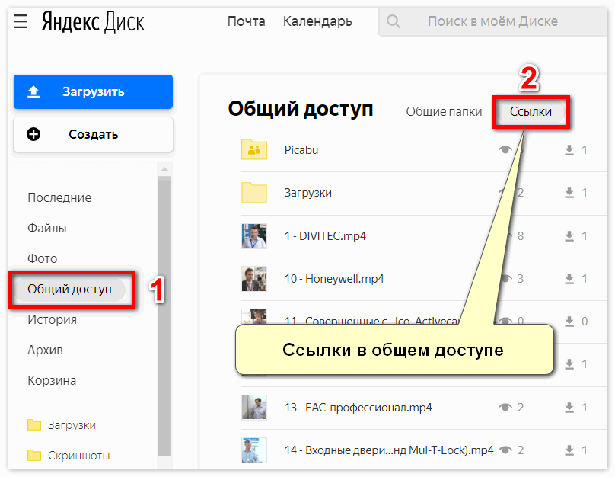Click the views eye icon in Picabu row

point(505,149)
